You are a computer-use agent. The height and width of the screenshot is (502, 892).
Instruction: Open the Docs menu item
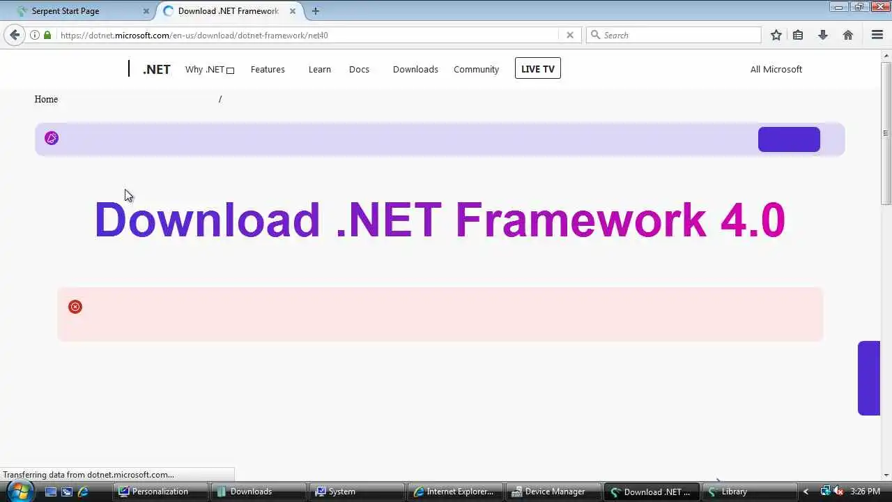coord(359,69)
